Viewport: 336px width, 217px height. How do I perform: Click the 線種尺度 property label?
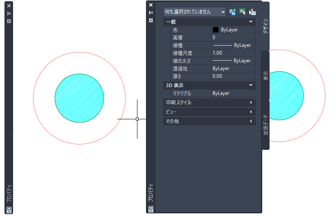click(183, 53)
